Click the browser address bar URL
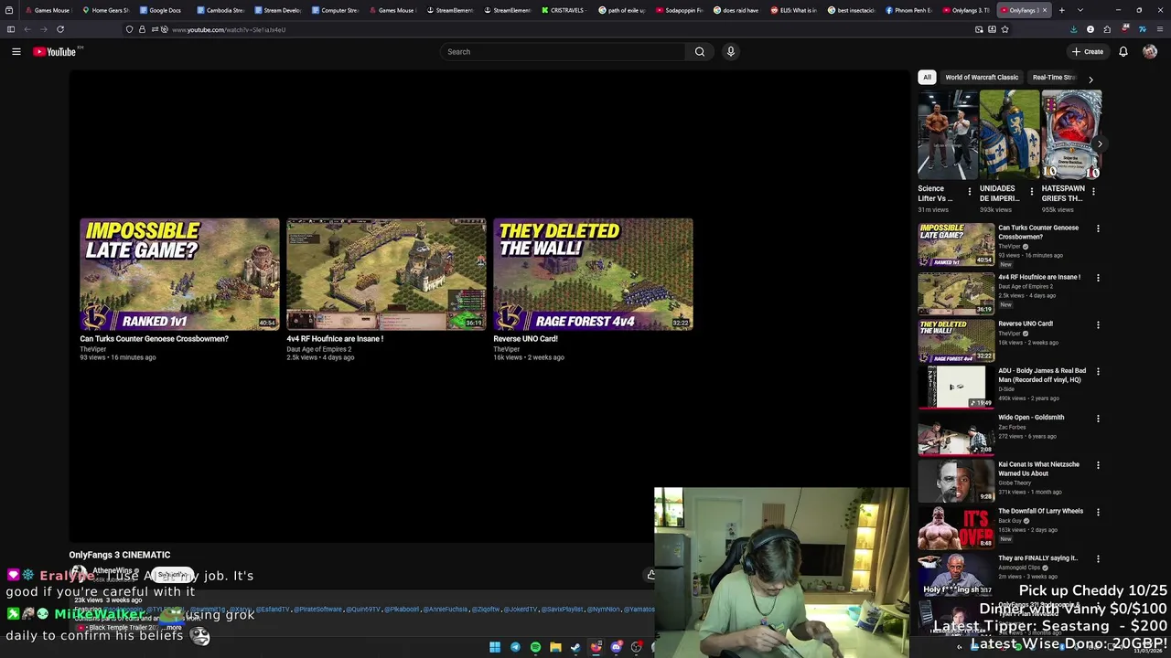This screenshot has height=658, width=1171. 229,29
